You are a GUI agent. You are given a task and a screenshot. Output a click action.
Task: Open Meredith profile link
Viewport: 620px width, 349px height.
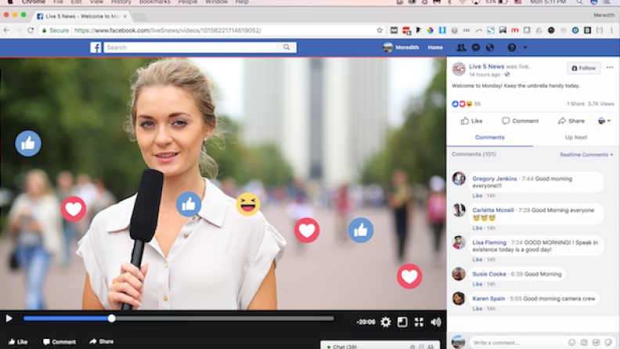tap(401, 48)
